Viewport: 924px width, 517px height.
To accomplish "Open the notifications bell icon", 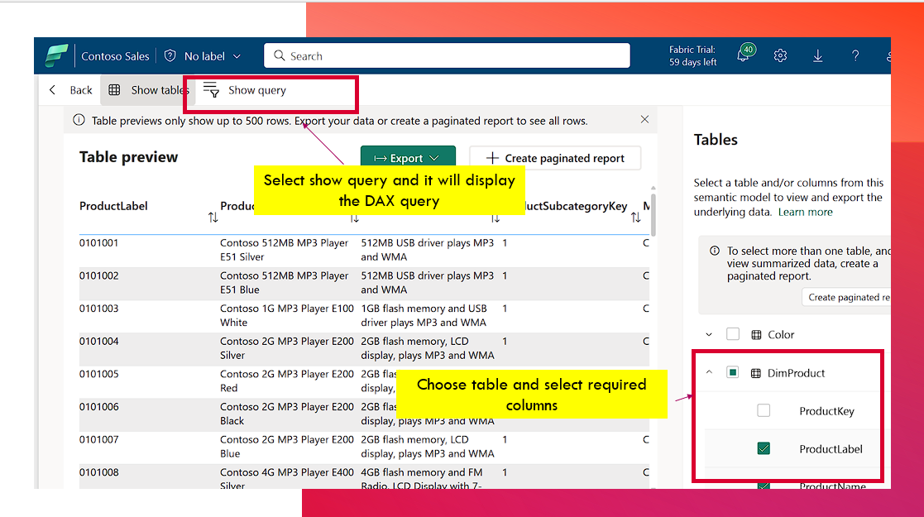I will (x=744, y=56).
